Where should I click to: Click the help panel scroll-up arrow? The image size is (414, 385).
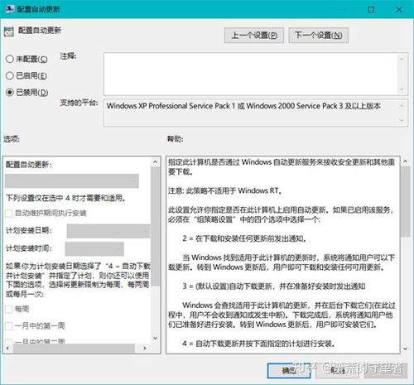tap(405, 161)
